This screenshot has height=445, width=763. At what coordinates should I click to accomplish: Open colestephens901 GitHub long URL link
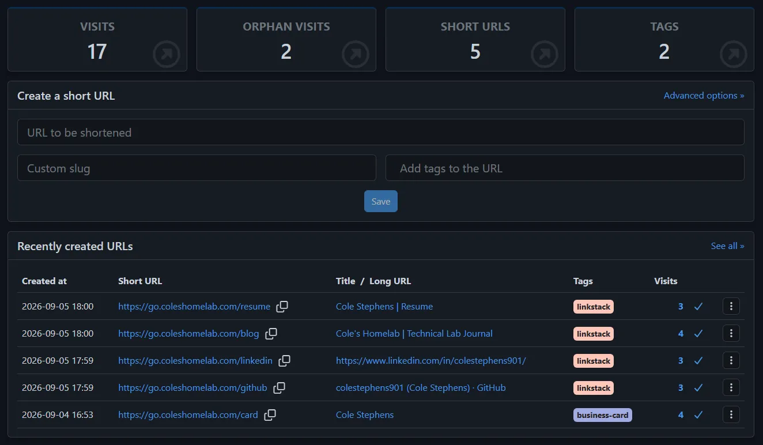421,388
